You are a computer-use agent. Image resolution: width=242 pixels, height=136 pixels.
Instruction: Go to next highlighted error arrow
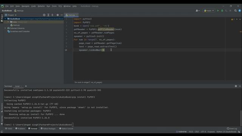click(240, 19)
